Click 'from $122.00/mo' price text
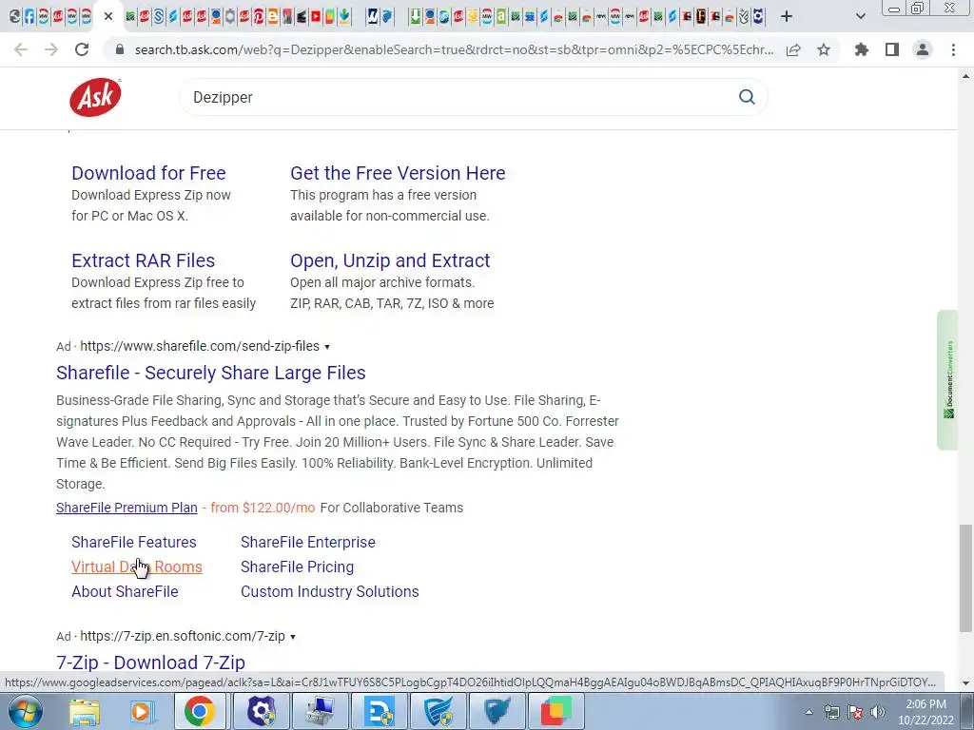The height and width of the screenshot is (730, 974). (x=263, y=508)
